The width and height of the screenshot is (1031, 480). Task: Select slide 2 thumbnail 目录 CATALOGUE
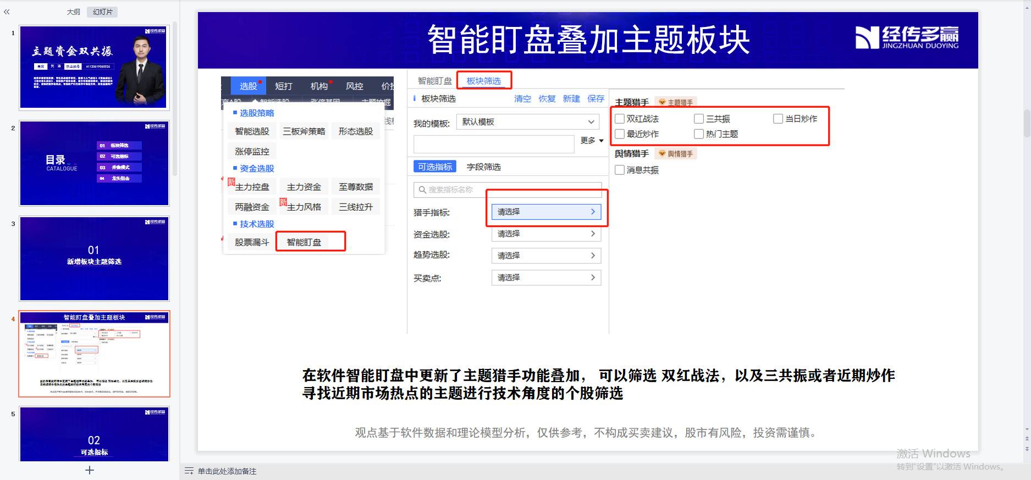[94, 163]
